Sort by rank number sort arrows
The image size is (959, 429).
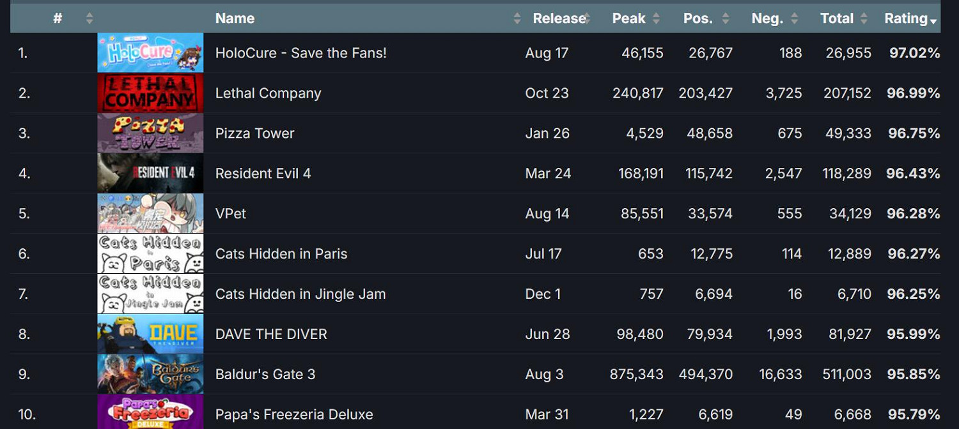(89, 19)
